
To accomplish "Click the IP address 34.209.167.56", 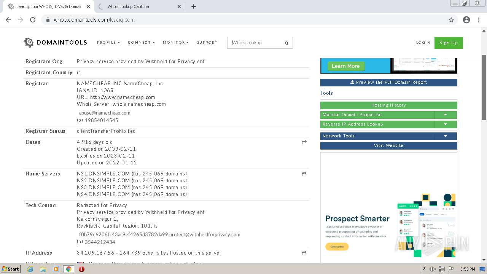I will coord(95,253).
